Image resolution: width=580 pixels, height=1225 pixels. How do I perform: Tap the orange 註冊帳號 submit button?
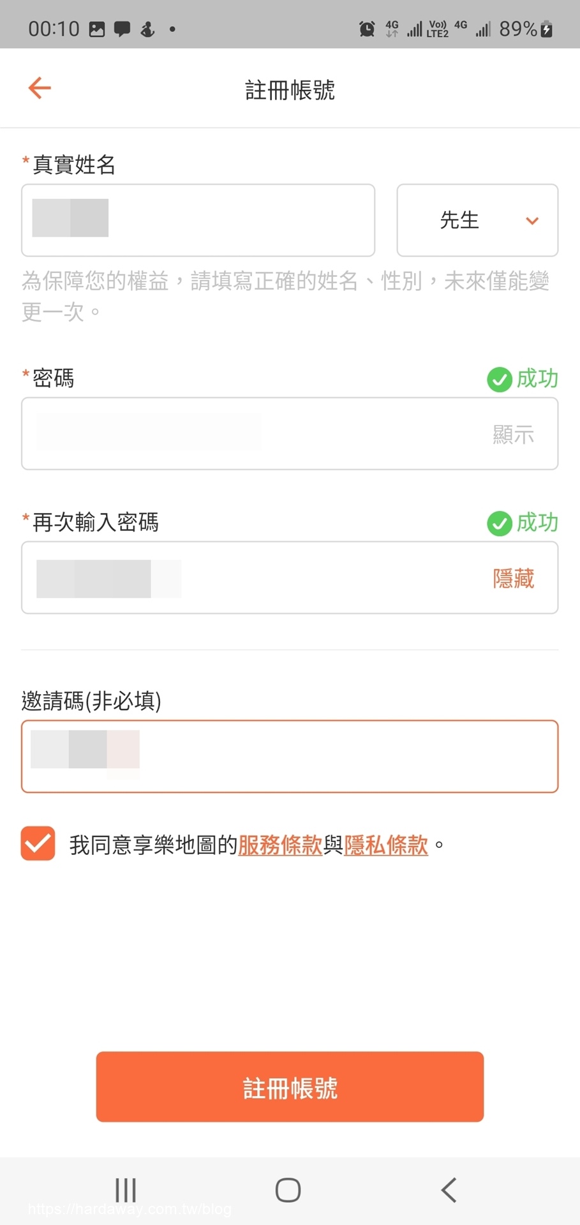[290, 1087]
